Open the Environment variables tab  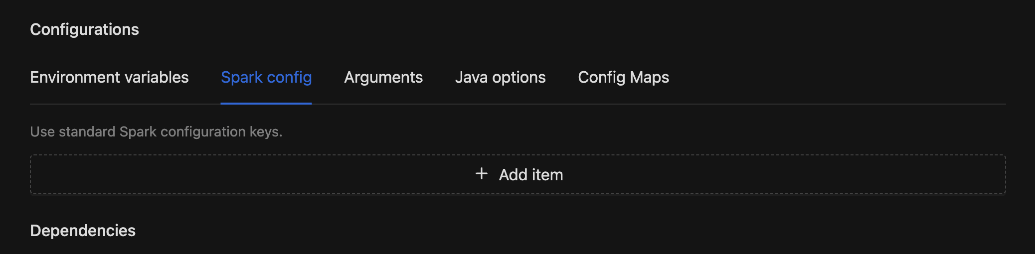coord(109,77)
